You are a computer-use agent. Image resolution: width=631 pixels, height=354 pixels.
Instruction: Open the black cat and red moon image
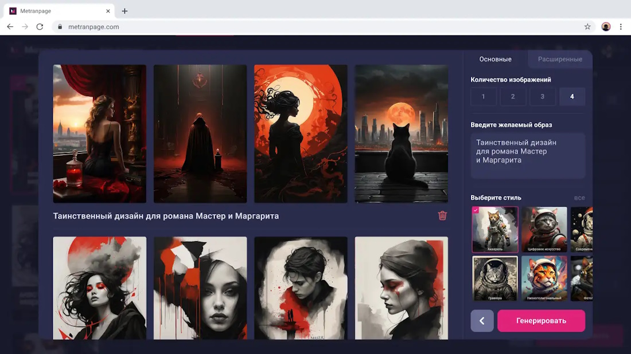click(x=401, y=133)
